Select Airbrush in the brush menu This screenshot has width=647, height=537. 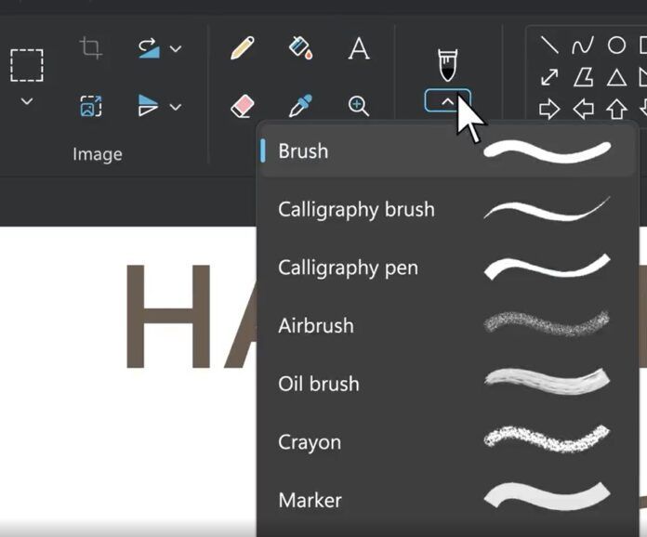316,326
